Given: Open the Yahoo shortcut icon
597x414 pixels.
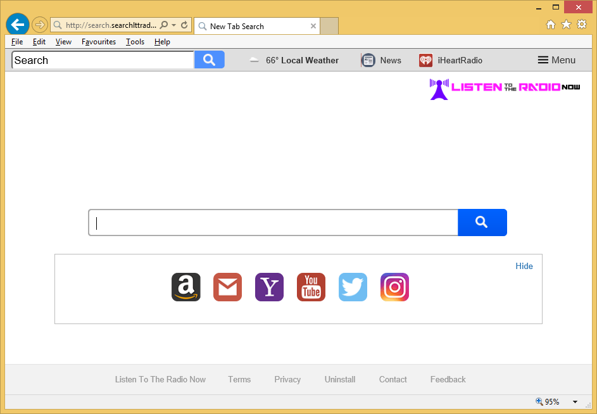Looking at the screenshot, I should 269,287.
